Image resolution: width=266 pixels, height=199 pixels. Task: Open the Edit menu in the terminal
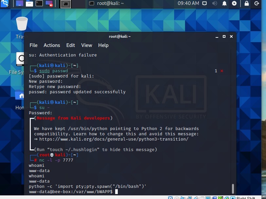(71, 45)
